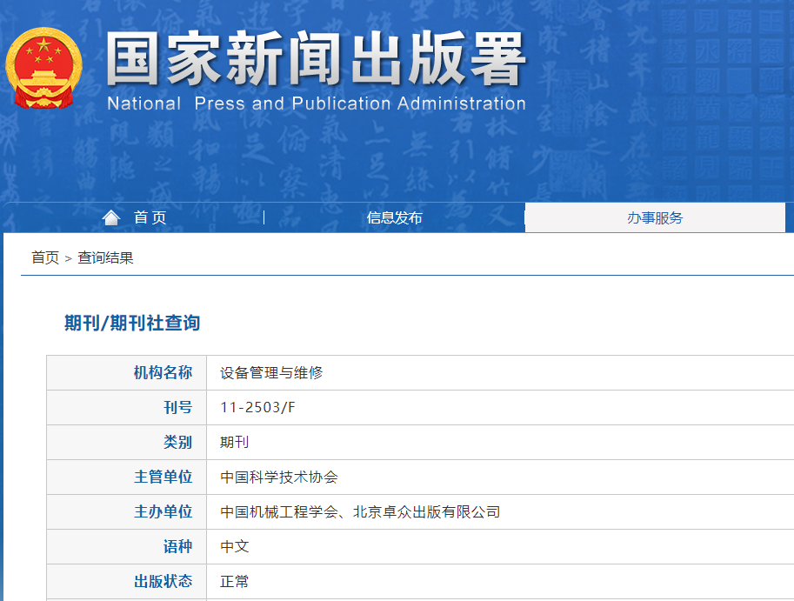The image size is (794, 601).
Task: Open the 信息发布 navigation tab
Action: pyautogui.click(x=394, y=217)
